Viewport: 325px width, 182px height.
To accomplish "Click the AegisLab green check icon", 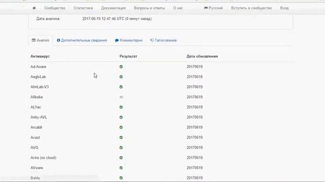I will click(121, 77).
